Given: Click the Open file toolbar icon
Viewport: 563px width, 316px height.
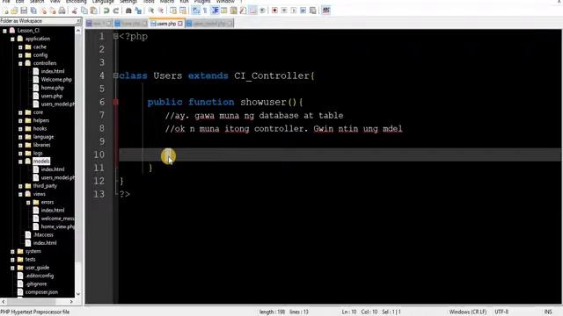Looking at the screenshot, I should click(14, 11).
